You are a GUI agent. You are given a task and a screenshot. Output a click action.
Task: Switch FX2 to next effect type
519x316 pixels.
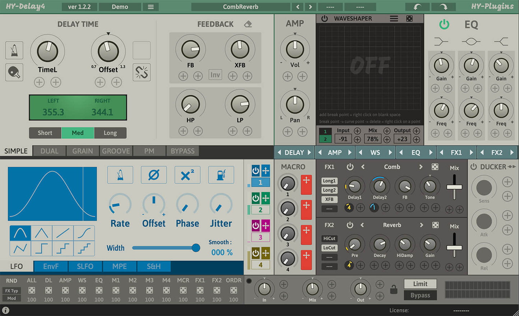421,225
